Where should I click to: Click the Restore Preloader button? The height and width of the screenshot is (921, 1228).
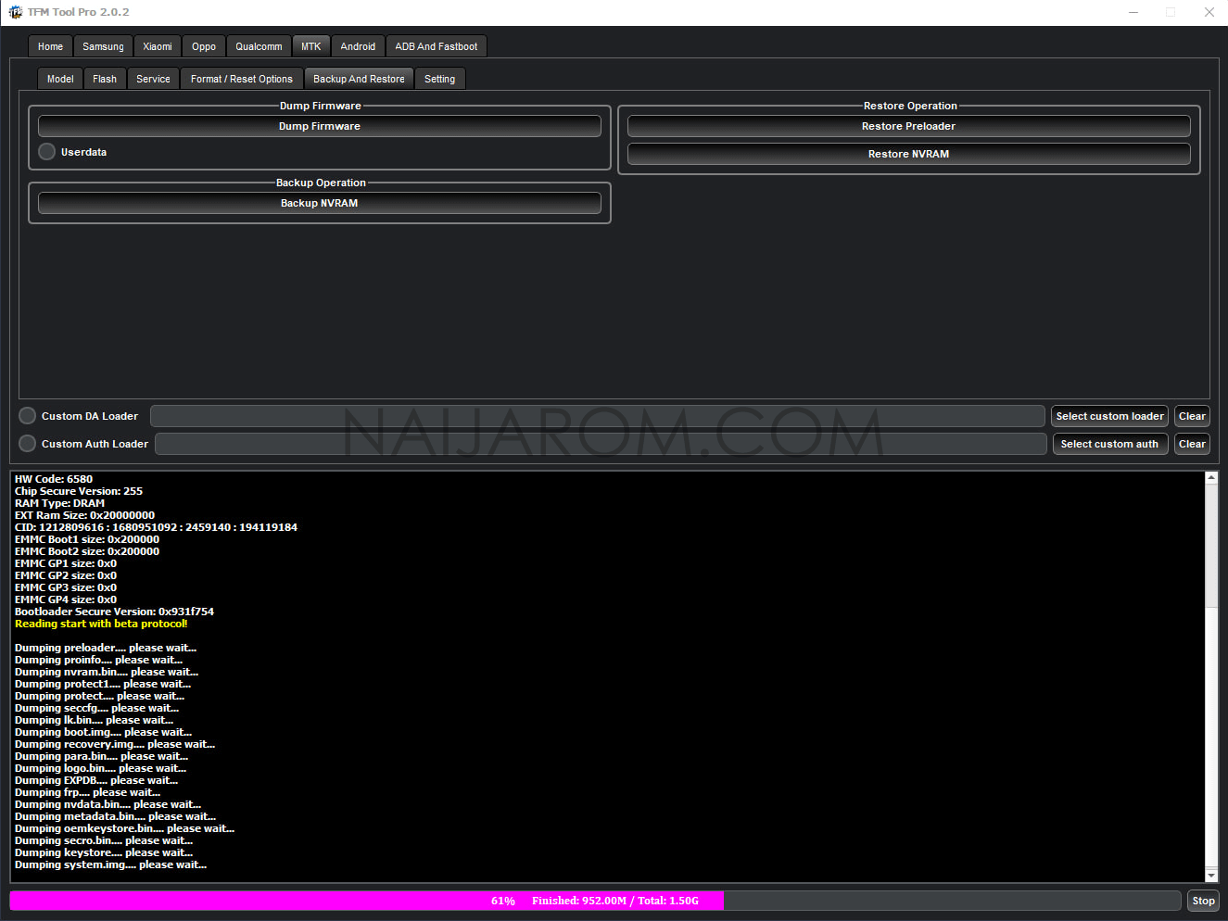908,126
